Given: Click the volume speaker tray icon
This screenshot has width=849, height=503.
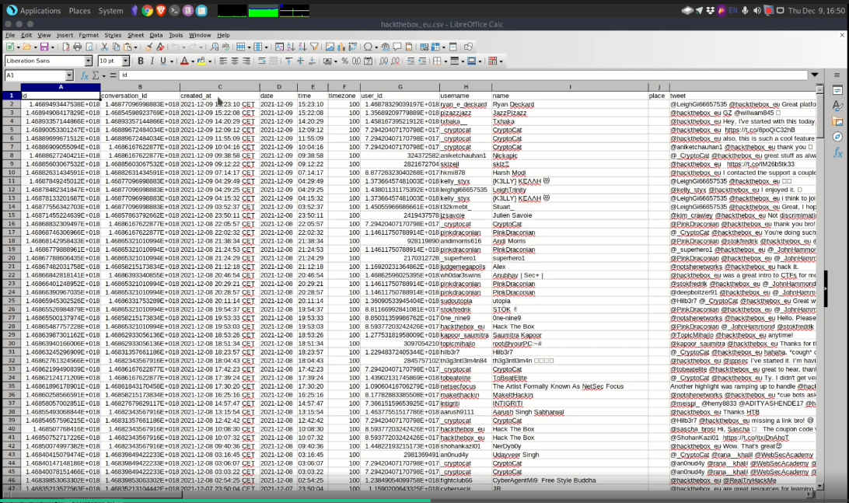Looking at the screenshot, I should [x=756, y=10].
